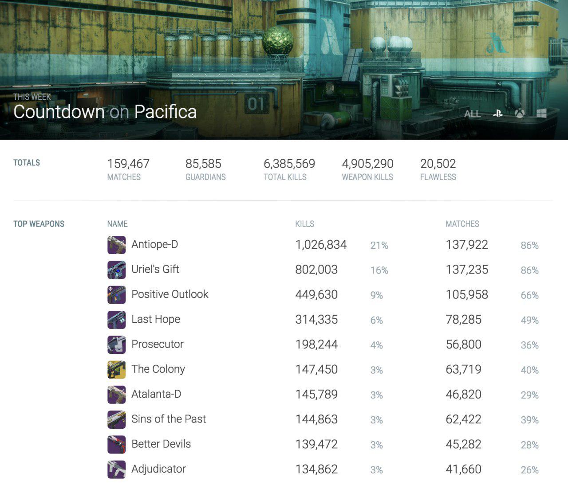Select the 6,385,569 total kills value

tap(289, 164)
